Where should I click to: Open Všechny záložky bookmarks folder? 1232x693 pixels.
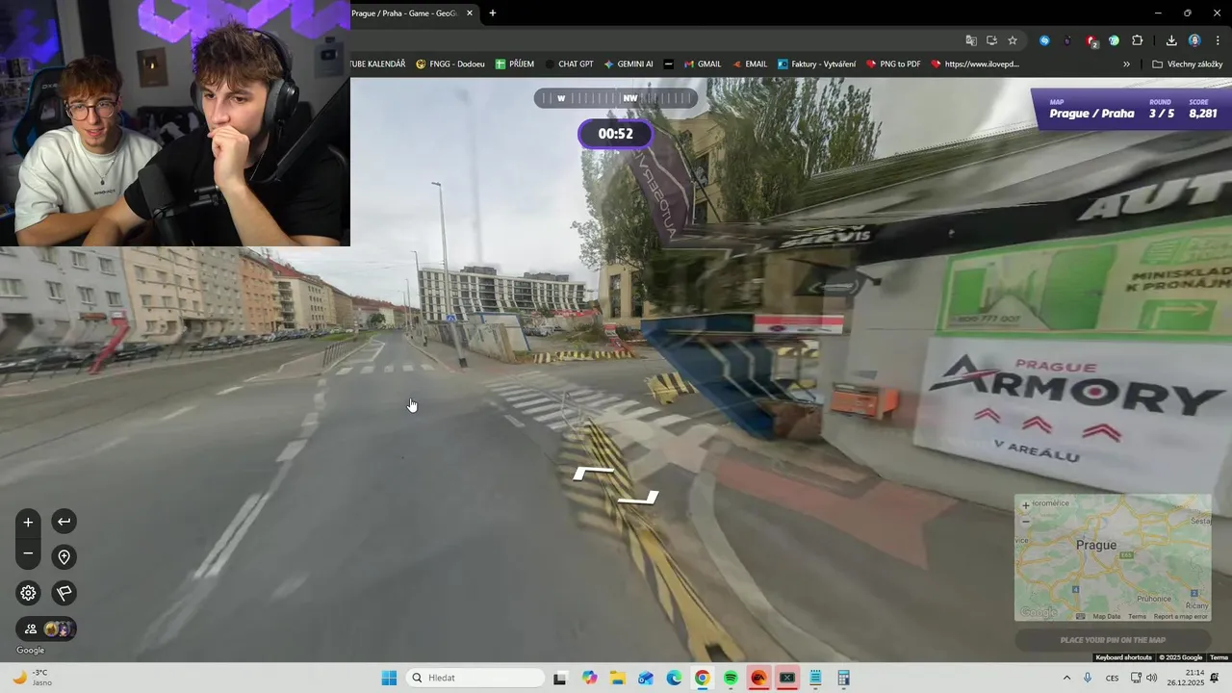[x=1187, y=64]
